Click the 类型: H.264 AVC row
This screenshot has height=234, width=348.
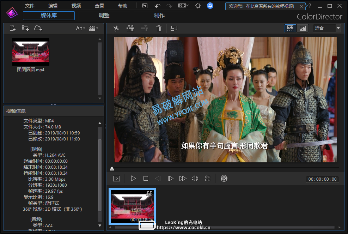(49, 155)
